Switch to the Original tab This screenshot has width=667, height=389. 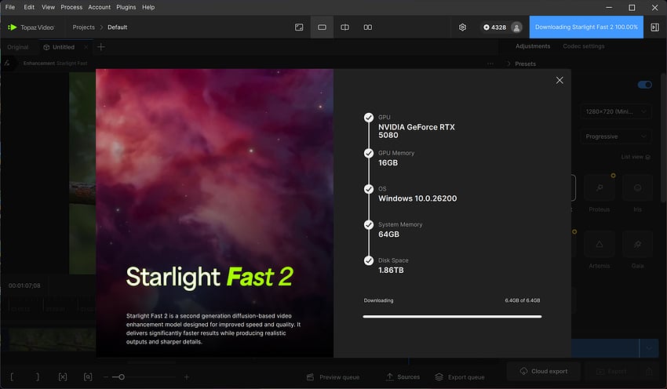pyautogui.click(x=18, y=47)
